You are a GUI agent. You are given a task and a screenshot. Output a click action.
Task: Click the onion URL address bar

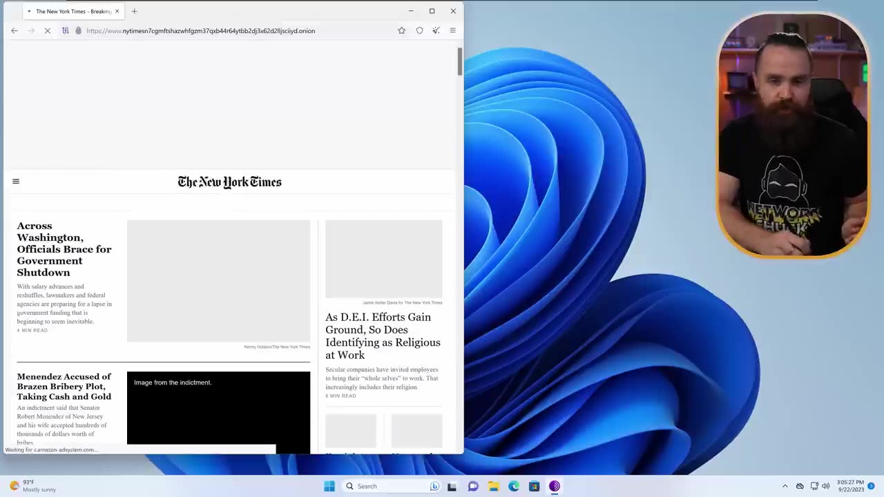233,30
